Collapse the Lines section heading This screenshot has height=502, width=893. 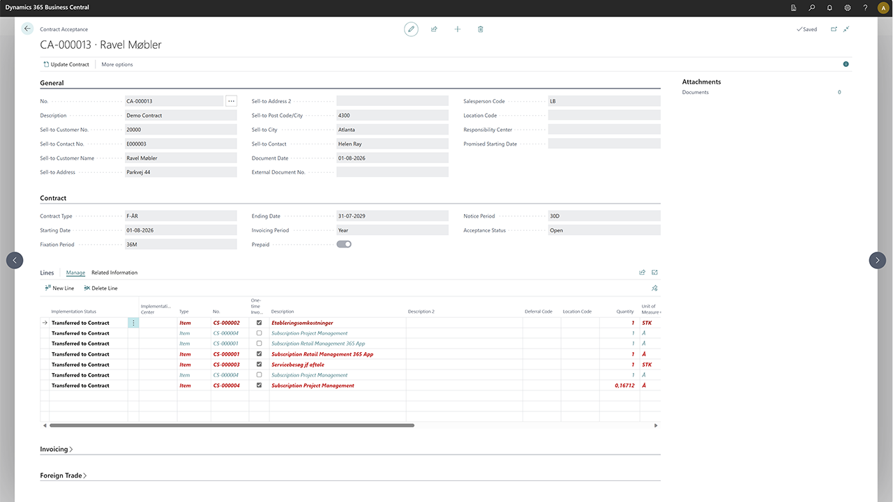[x=47, y=273]
